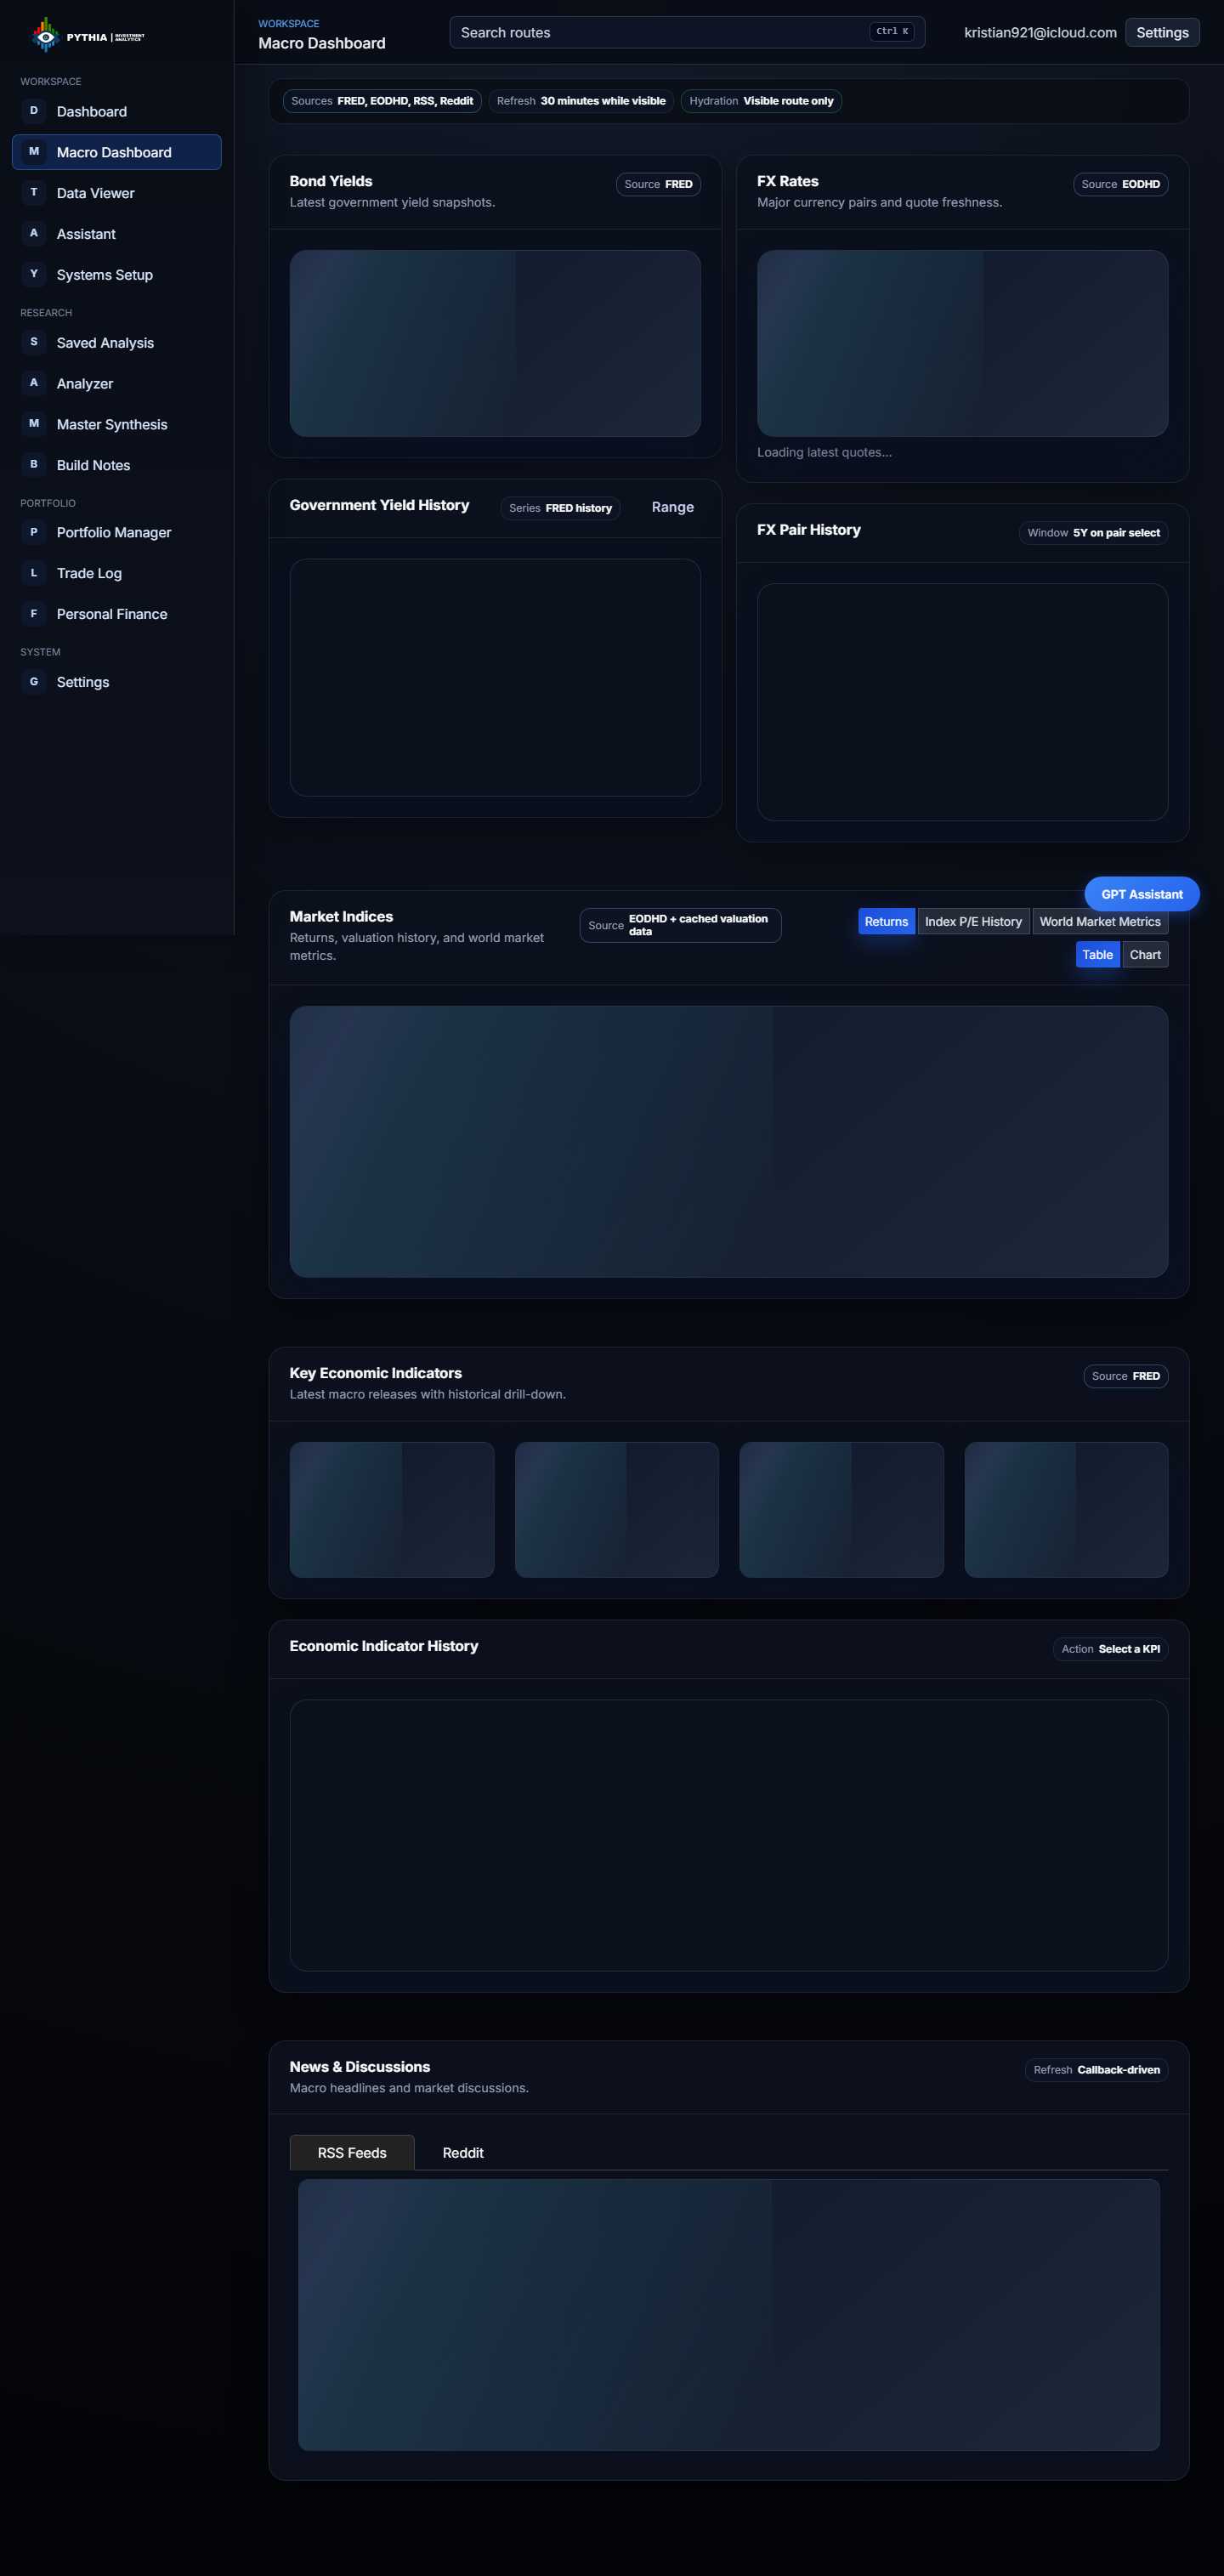Click the Window 5Y on pair select badge
This screenshot has width=1224, height=2576.
1093,532
